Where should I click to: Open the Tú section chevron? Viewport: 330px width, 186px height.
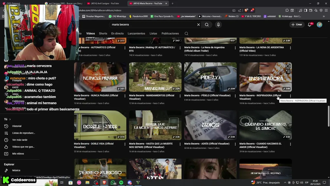10,119
